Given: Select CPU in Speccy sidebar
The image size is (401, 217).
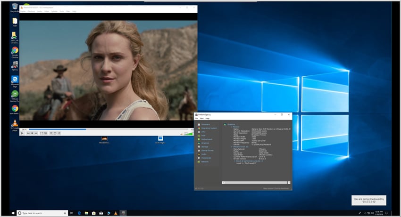Looking at the screenshot, I should point(203,132).
